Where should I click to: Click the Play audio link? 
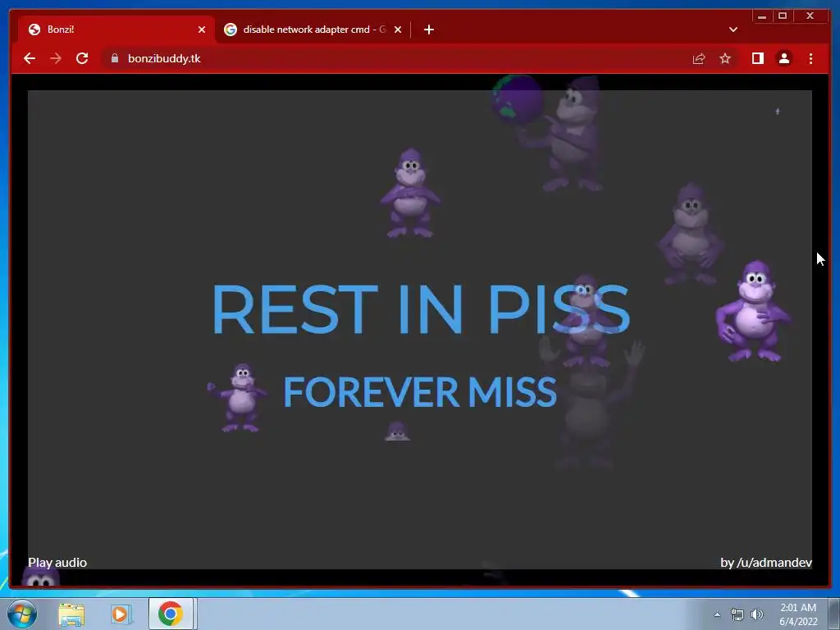[57, 563]
